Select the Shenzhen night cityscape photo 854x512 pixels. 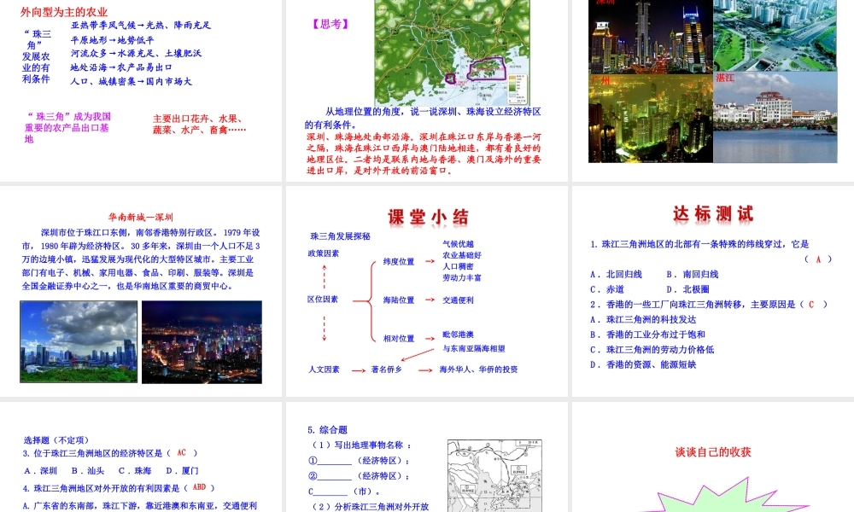[x=202, y=342]
